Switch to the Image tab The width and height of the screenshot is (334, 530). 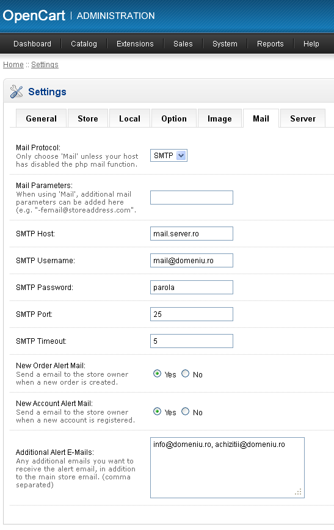tap(220, 118)
